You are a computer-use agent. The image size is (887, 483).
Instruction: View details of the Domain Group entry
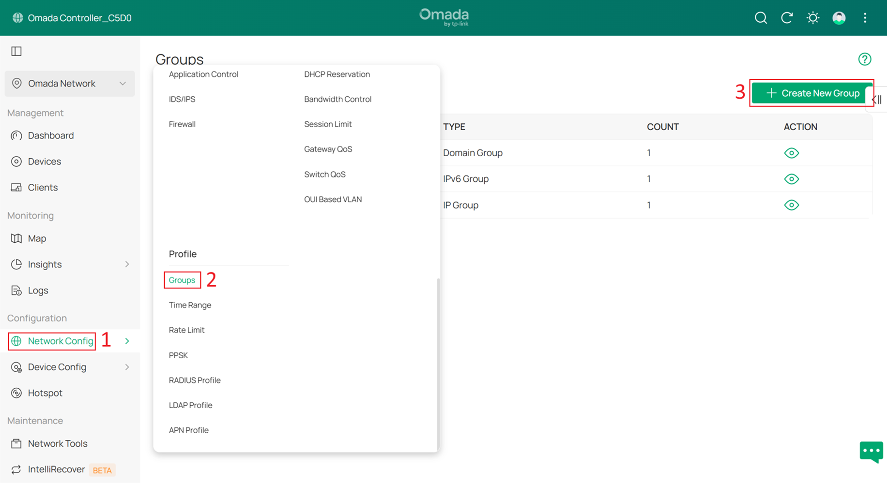[x=792, y=153]
